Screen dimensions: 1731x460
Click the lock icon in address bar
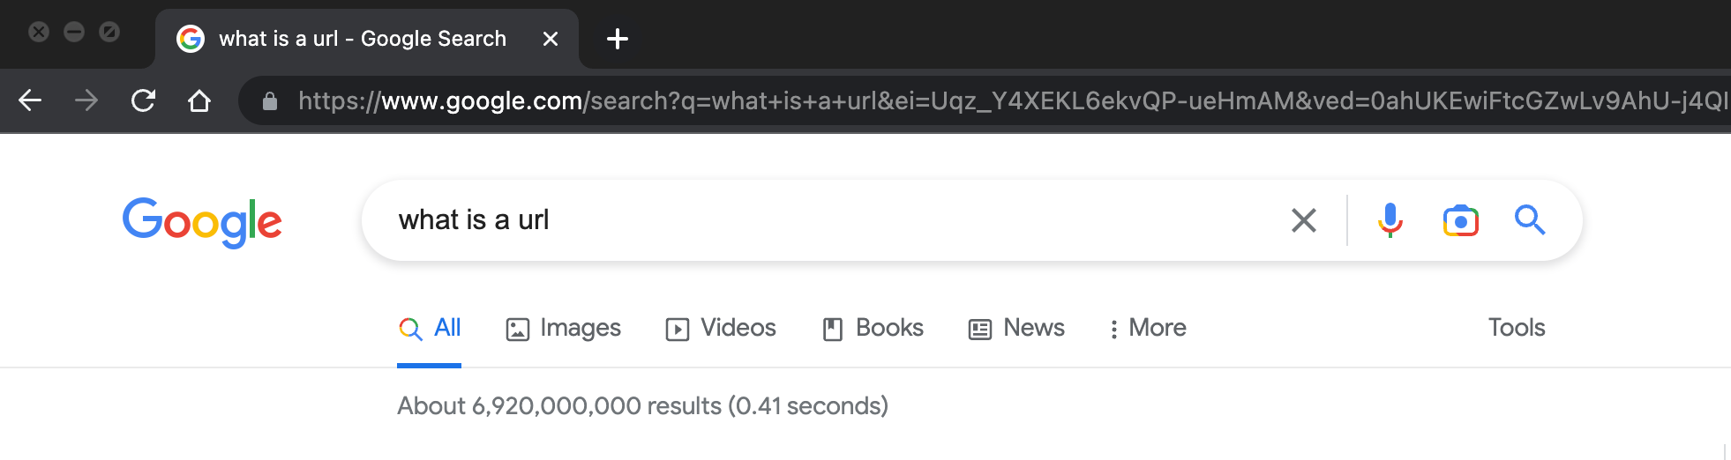point(270,101)
